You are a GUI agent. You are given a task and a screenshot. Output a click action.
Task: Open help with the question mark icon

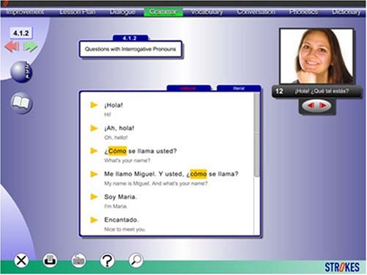[107, 260]
